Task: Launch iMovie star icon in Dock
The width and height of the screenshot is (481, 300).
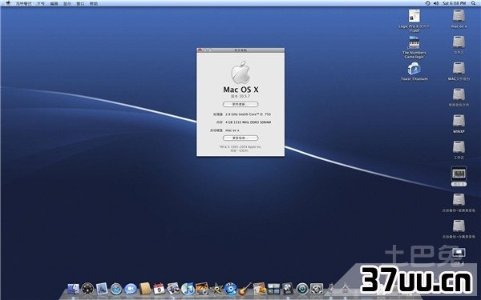Action: pyautogui.click(x=216, y=289)
